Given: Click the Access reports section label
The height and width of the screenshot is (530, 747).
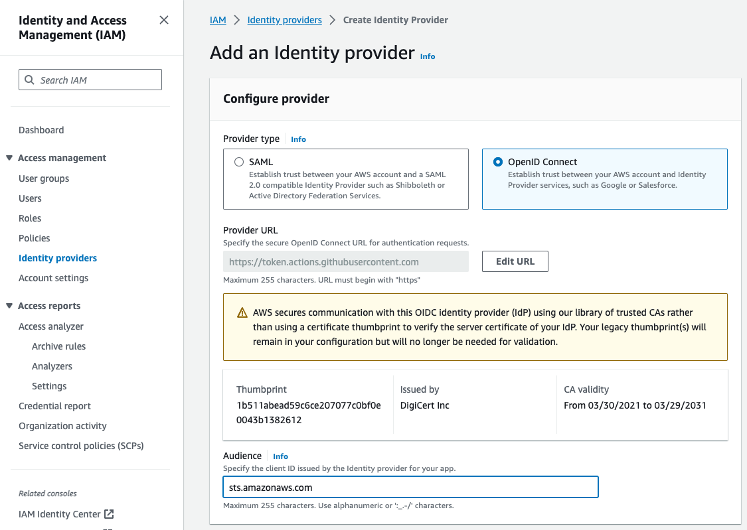Looking at the screenshot, I should pos(49,306).
